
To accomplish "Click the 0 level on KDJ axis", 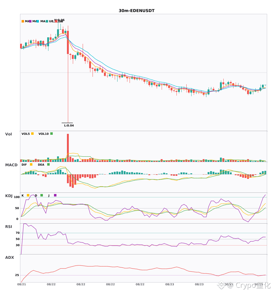I will coord(17,219).
